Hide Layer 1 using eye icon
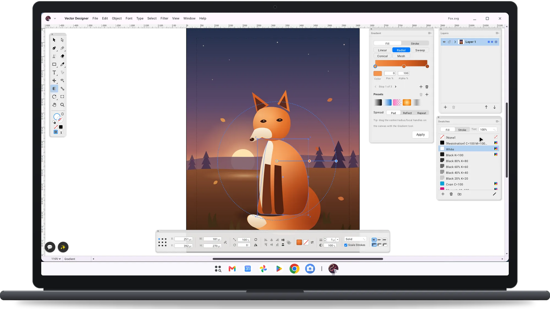Screen dimensions: 550x309 (x=444, y=42)
